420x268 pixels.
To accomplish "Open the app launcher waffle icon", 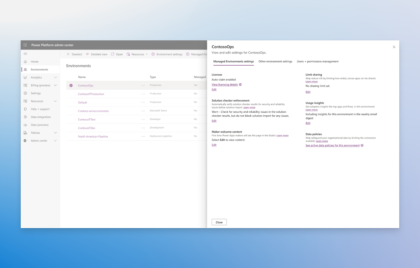I will pos(25,45).
